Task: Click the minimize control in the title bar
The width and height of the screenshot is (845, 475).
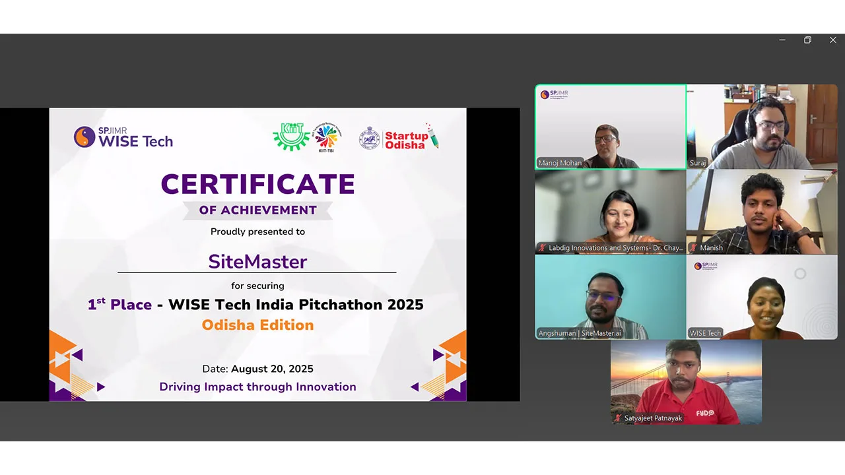Action: tap(782, 40)
